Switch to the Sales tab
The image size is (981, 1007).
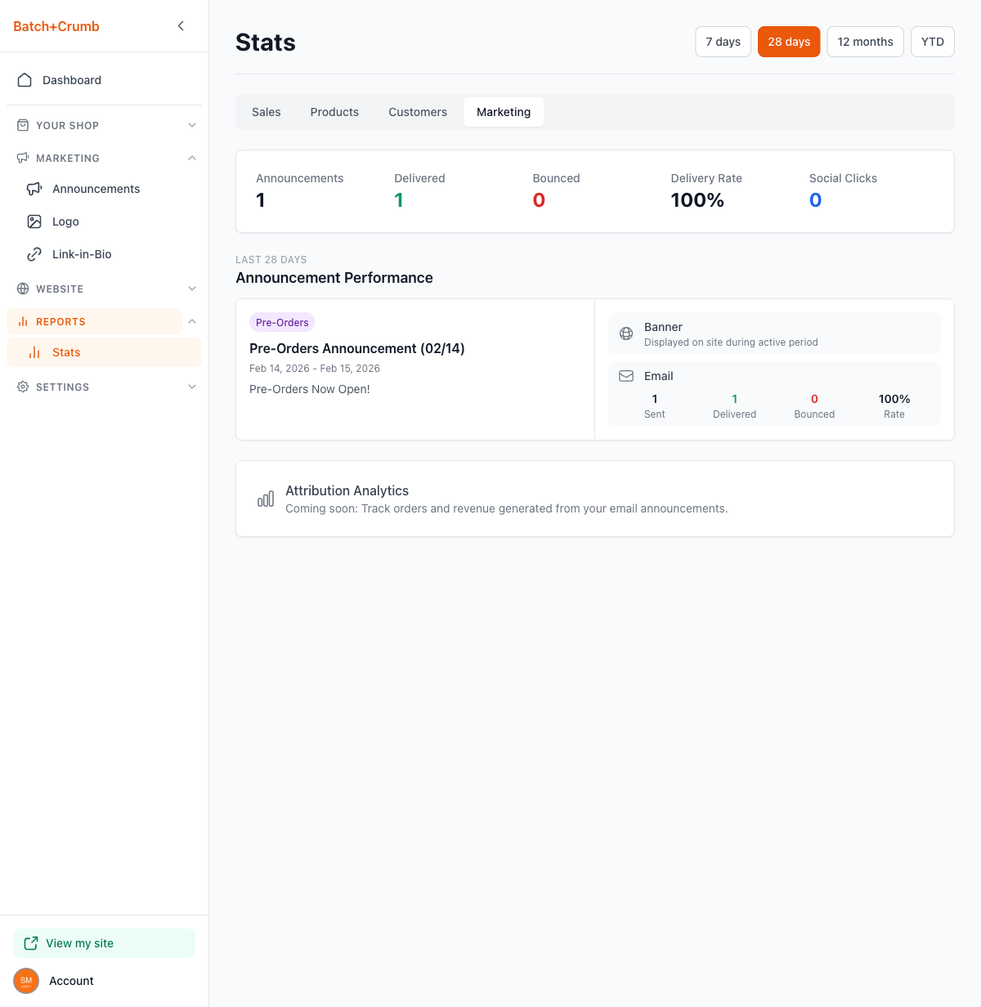click(x=266, y=112)
